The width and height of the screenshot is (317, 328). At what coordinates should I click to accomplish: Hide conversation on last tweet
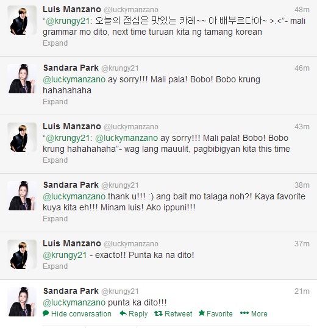pyautogui.click(x=77, y=313)
